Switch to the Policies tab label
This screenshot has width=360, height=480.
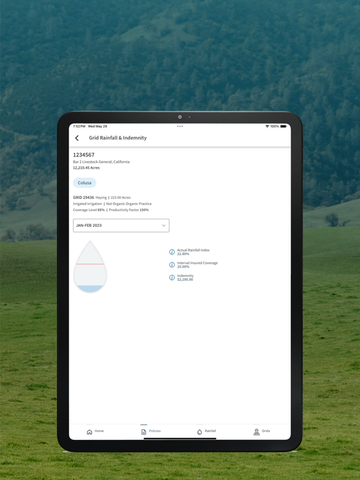point(154,431)
